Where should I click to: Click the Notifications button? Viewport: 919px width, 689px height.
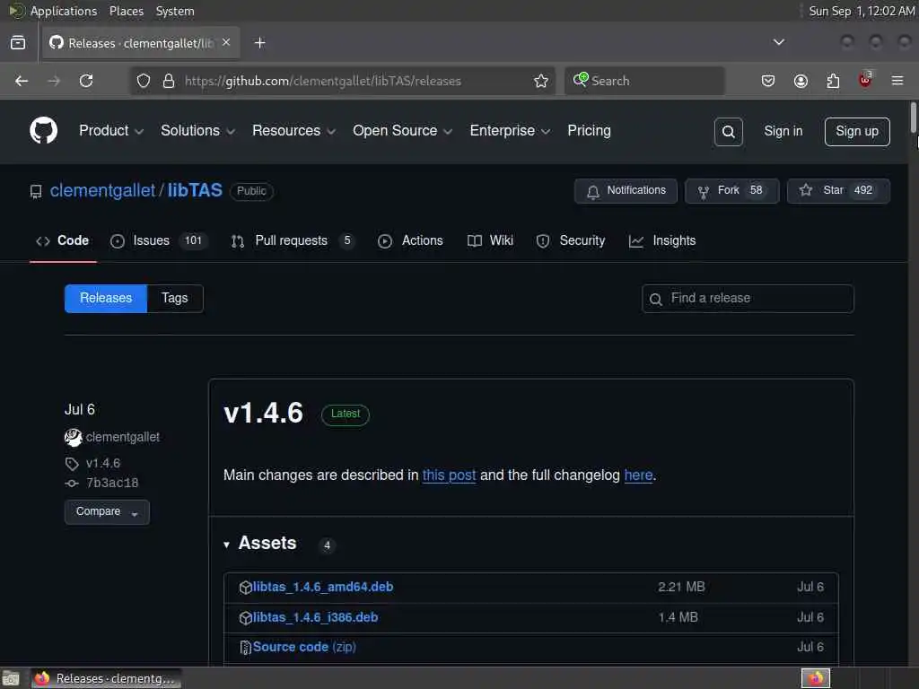(x=626, y=191)
